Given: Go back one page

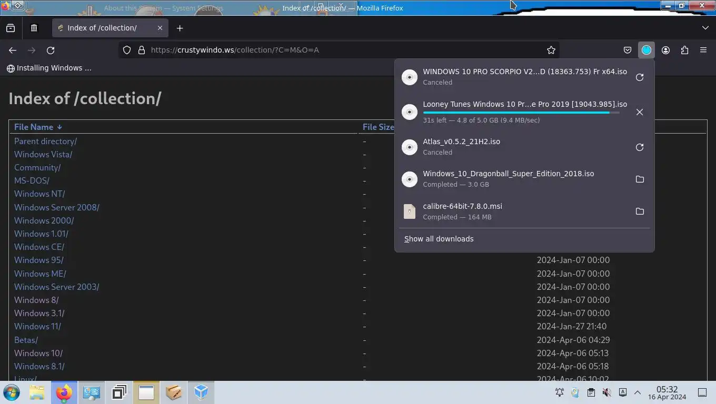Looking at the screenshot, I should click(13, 50).
